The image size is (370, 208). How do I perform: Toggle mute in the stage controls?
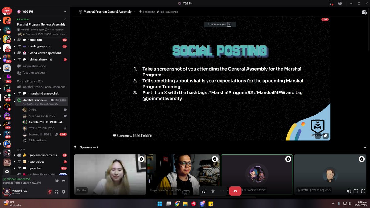coord(203,191)
